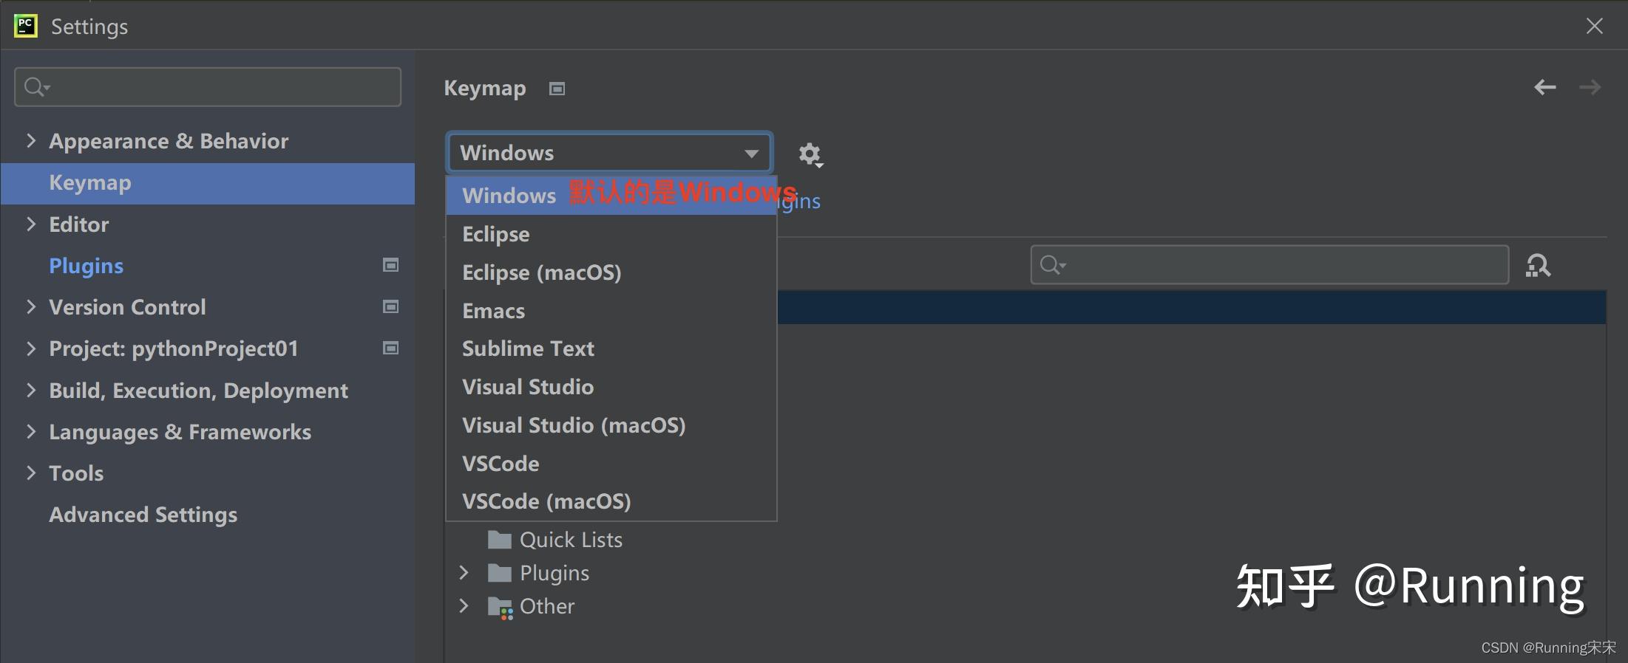Screen dimensions: 1628x663
Task: Expand the Appearance & Behavior section
Action: pos(31,140)
